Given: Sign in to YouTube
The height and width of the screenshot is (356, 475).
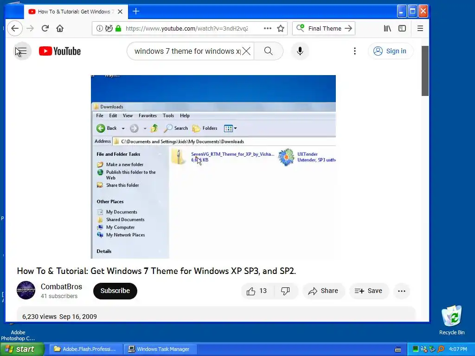Looking at the screenshot, I should (390, 51).
